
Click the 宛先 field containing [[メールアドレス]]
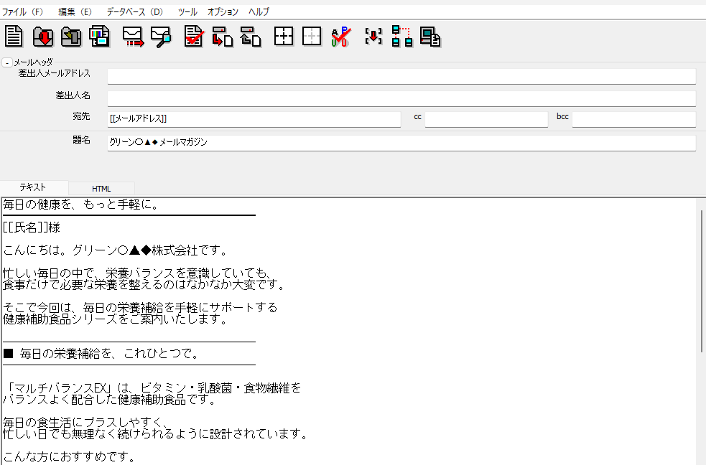point(254,119)
